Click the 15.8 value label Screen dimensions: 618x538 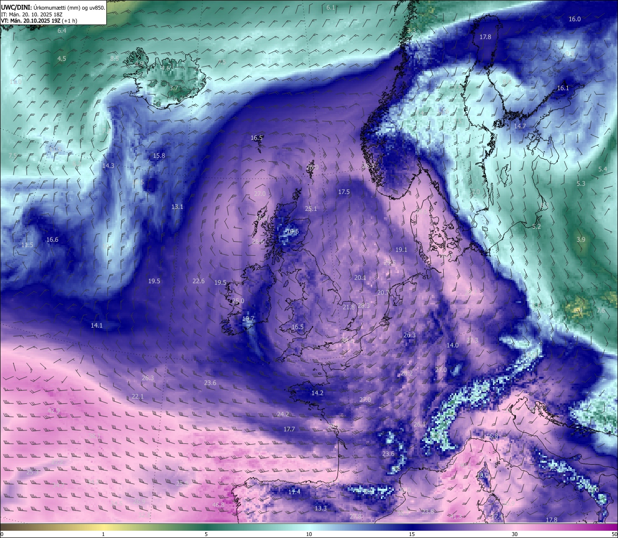[159, 156]
